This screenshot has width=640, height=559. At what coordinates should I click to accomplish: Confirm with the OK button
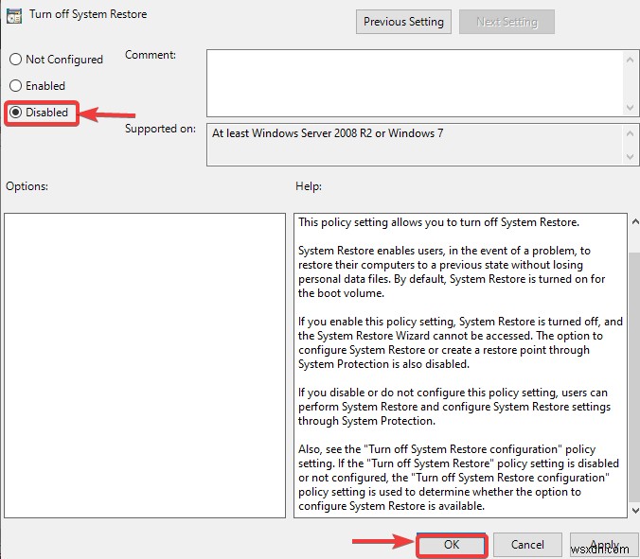coord(452,545)
